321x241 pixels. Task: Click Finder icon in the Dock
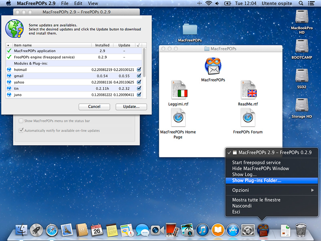21,230
